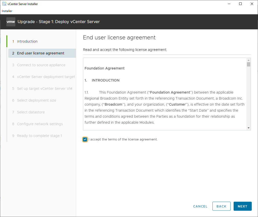
Task: Click the license agreement scrollbar thumb
Action: click(248, 64)
